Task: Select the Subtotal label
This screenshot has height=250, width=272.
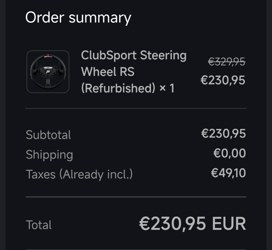Action: click(x=48, y=135)
